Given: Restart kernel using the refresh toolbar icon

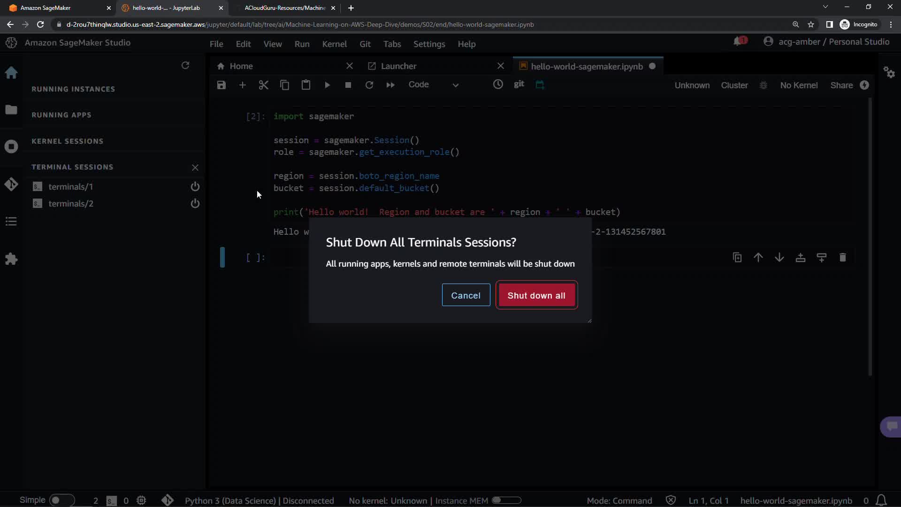Looking at the screenshot, I should (369, 85).
